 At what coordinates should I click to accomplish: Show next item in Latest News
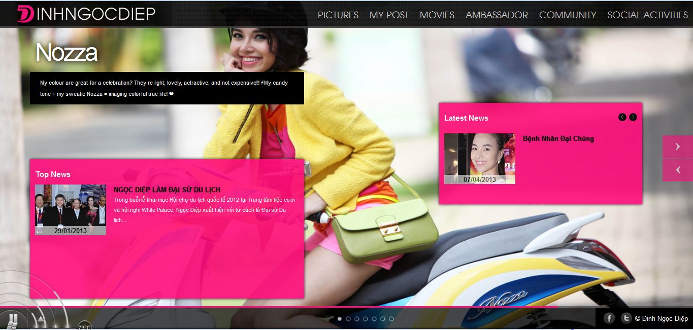[x=633, y=117]
